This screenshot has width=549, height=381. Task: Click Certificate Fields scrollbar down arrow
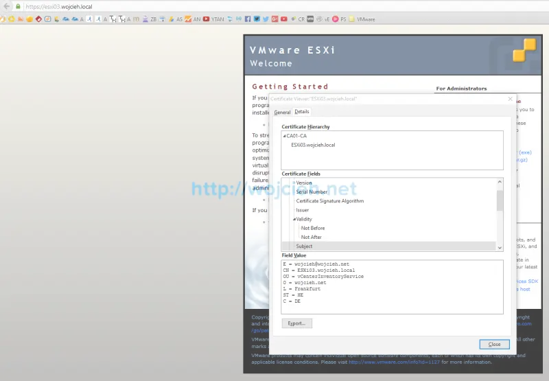pos(500,248)
